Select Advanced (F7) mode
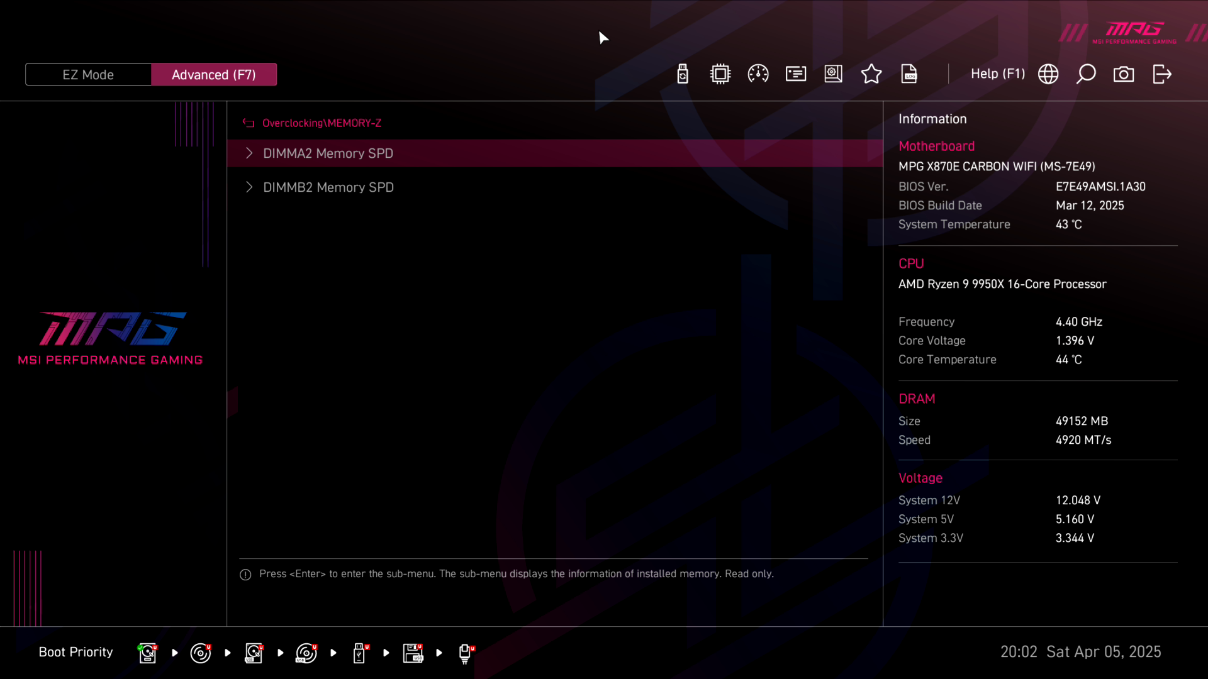Viewport: 1208px width, 679px height. (x=214, y=75)
